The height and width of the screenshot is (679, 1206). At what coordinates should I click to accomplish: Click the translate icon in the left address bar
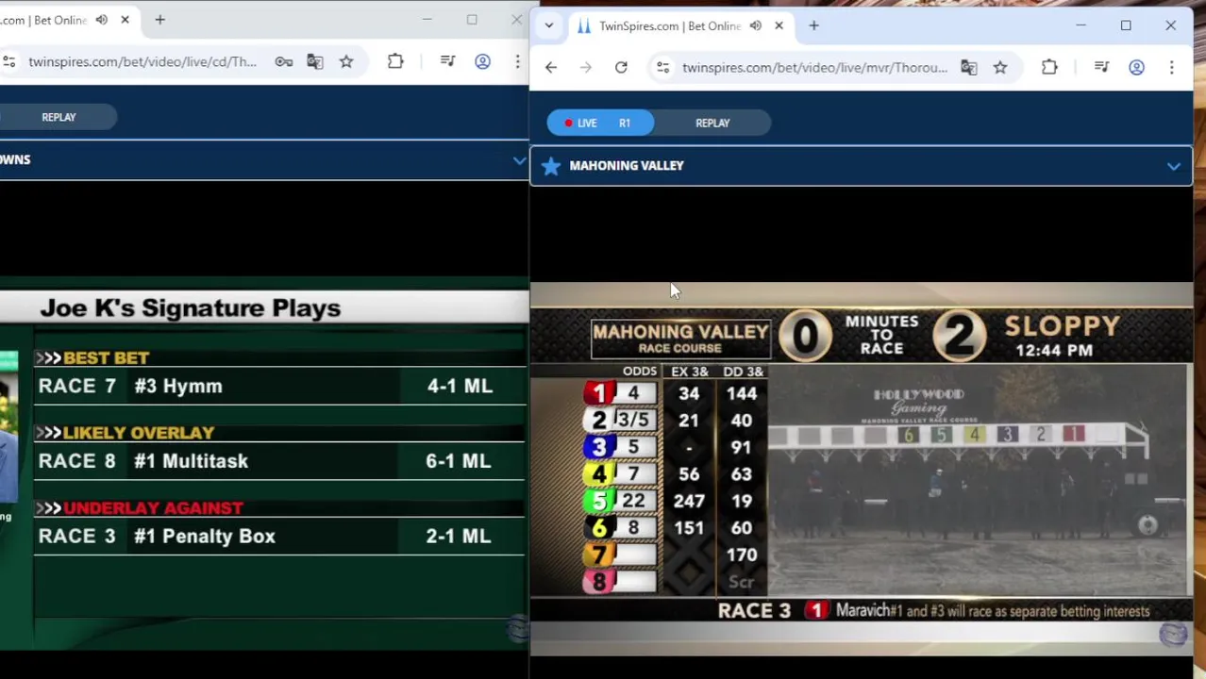tap(315, 61)
